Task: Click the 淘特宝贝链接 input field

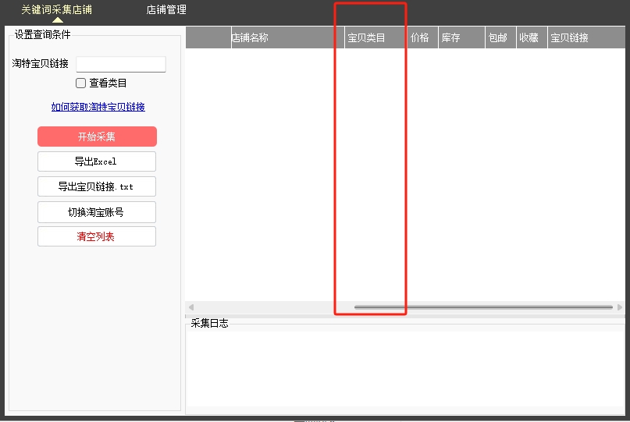Action: 121,64
